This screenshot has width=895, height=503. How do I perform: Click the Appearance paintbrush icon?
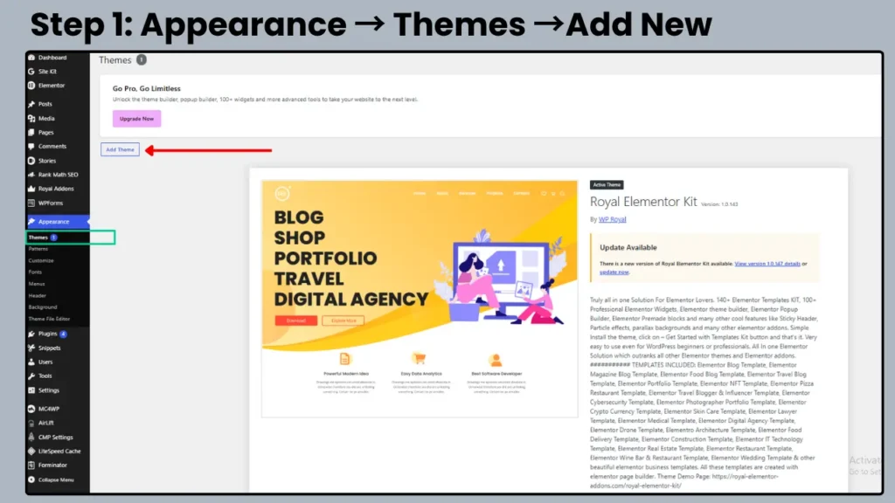31,221
